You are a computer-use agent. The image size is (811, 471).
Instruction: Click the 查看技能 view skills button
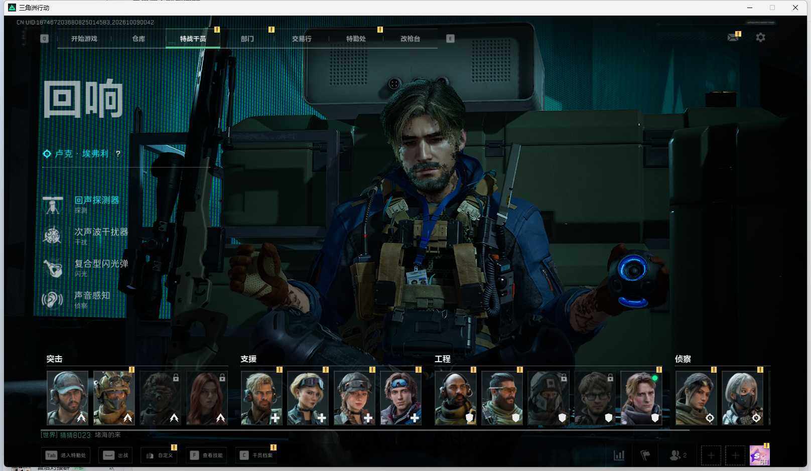pos(206,455)
